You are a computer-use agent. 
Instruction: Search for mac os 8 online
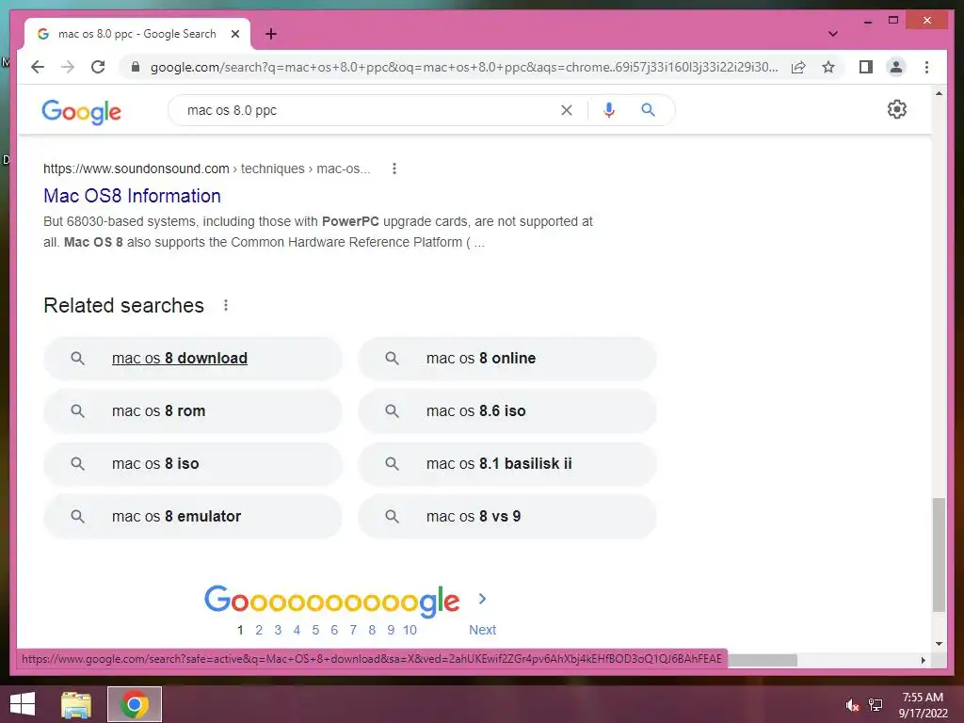[x=507, y=359]
